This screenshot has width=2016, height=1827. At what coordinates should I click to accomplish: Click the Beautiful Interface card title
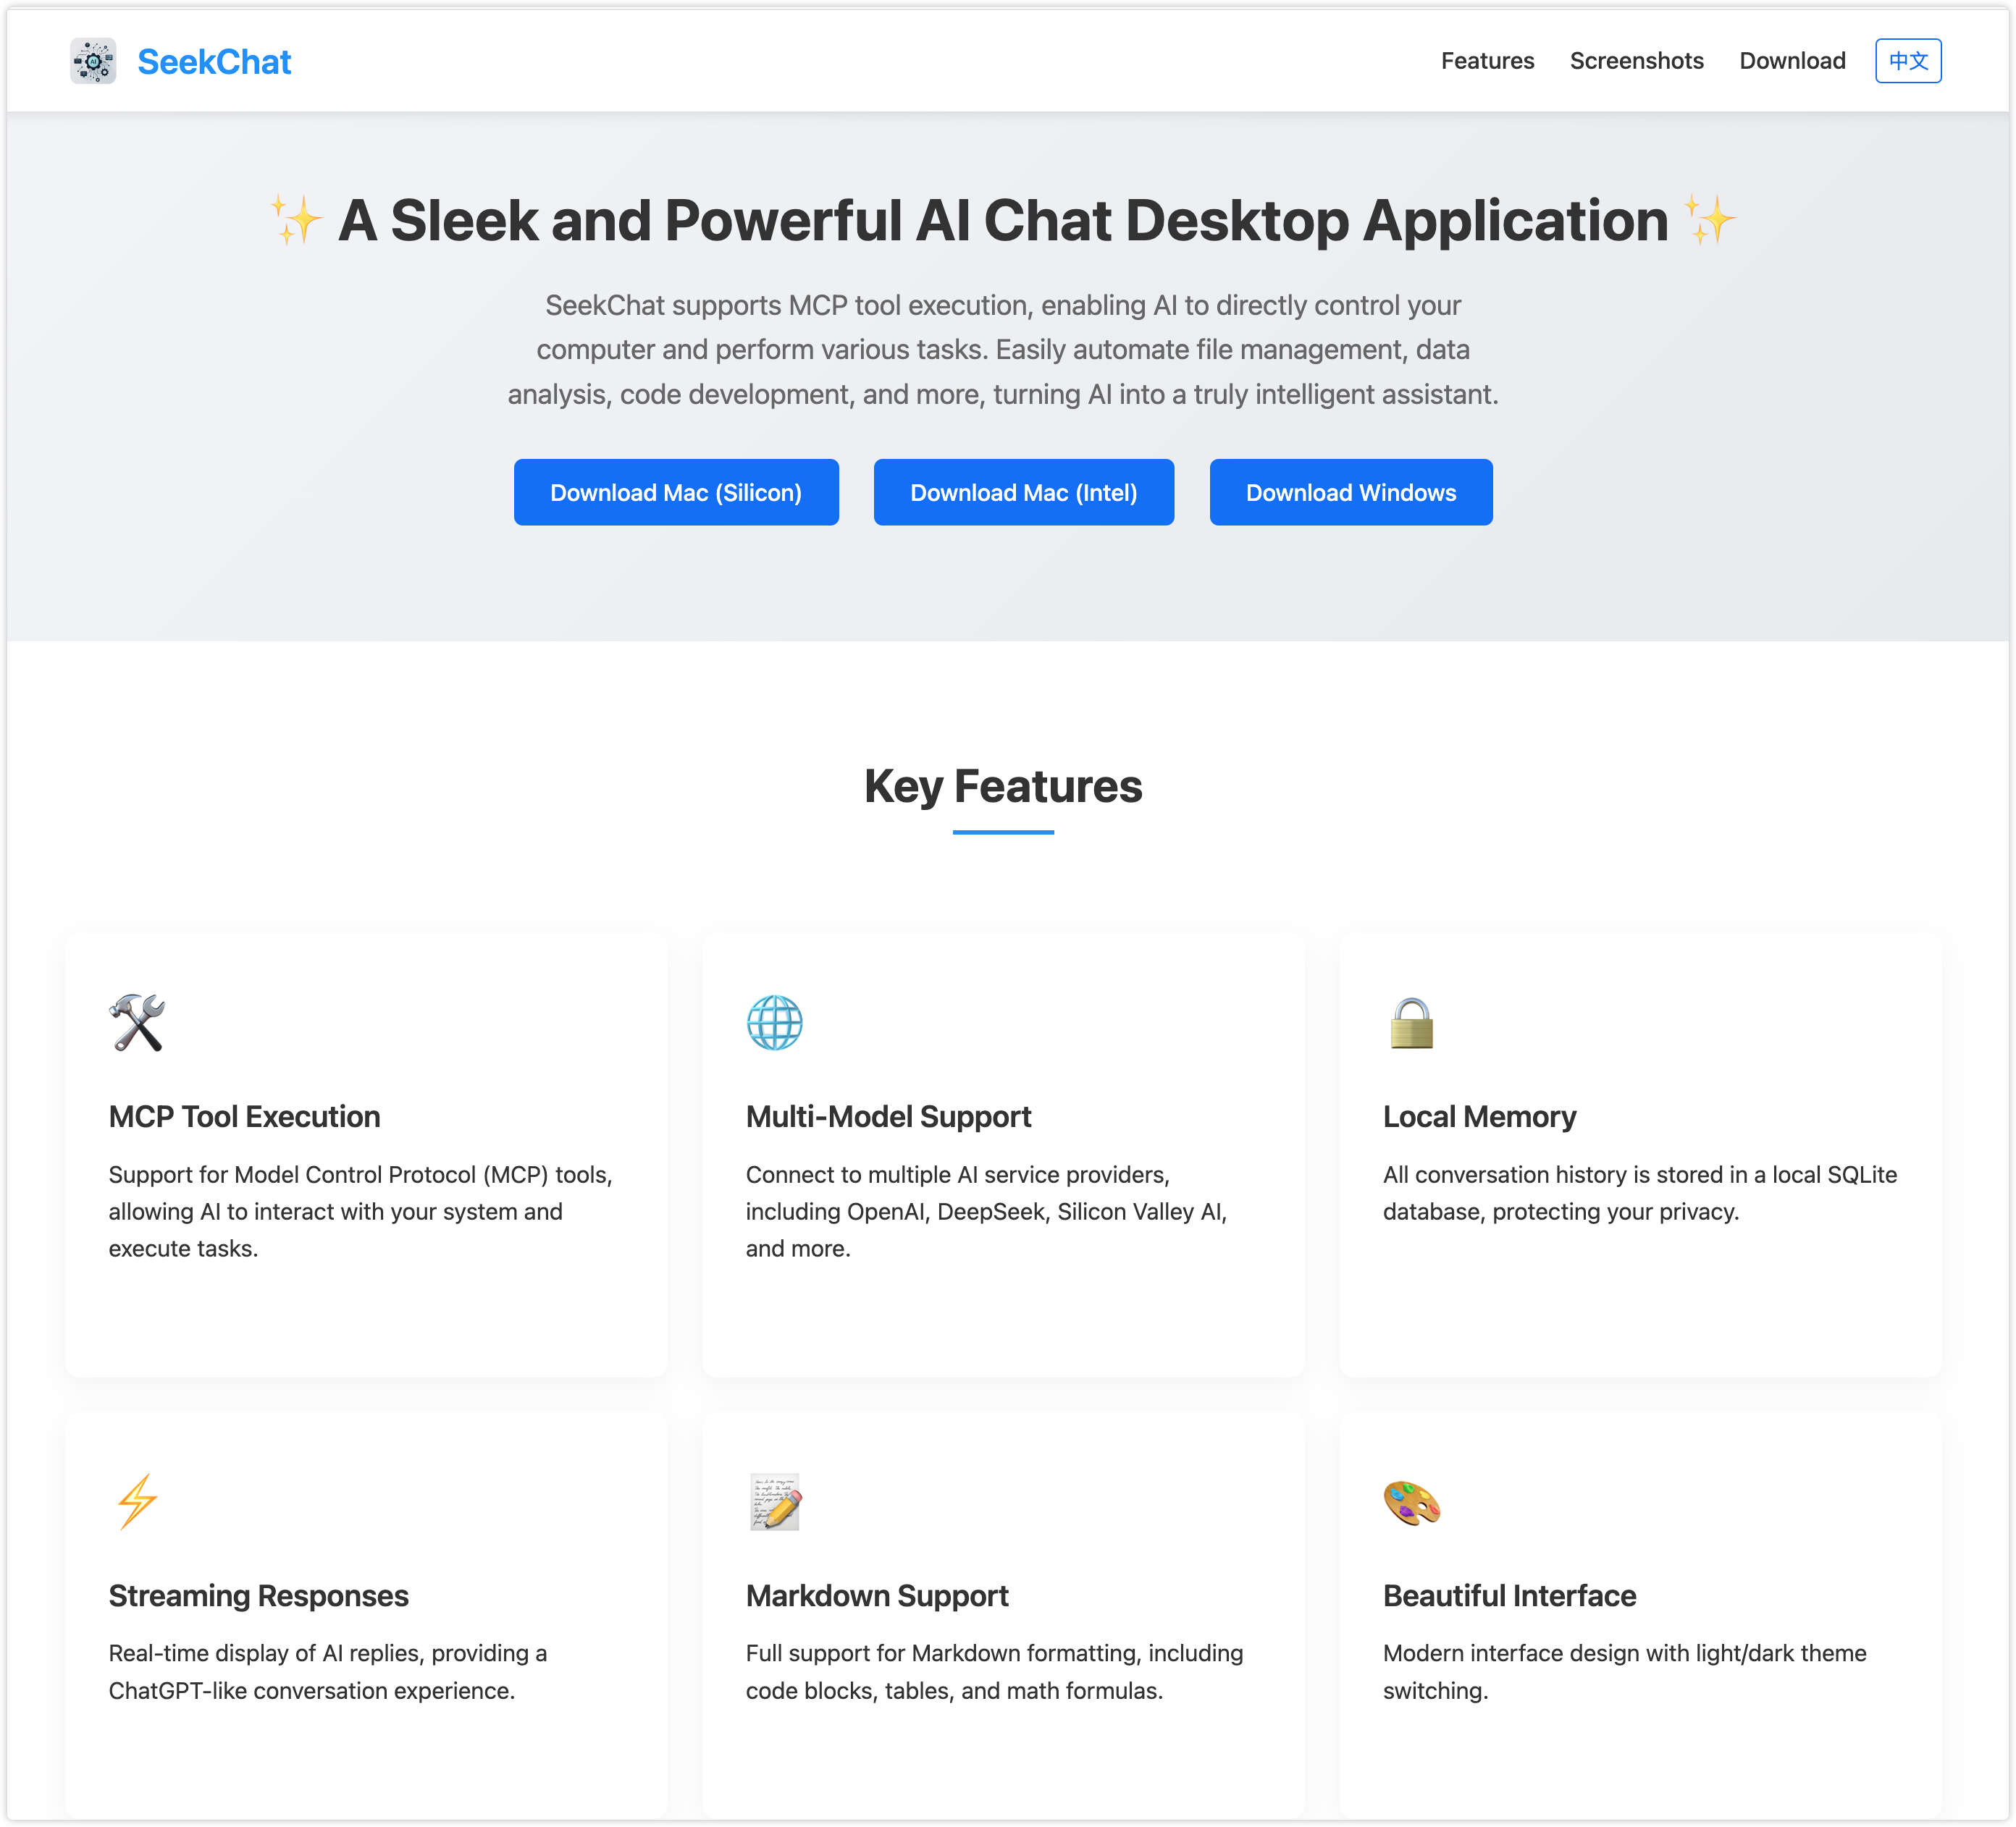pos(1509,1595)
